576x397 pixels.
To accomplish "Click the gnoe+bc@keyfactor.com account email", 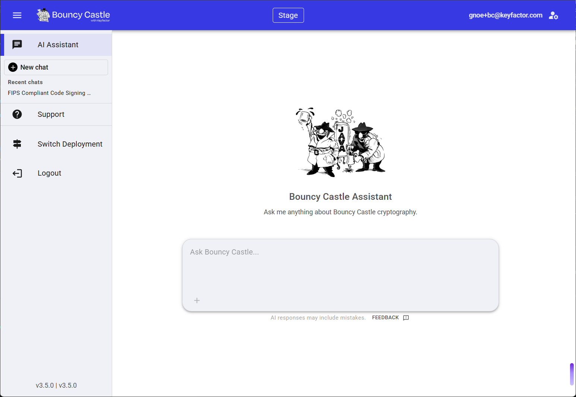I will click(x=506, y=15).
